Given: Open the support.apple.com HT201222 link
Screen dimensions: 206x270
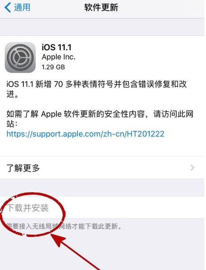Looking at the screenshot, I should pos(85,134).
